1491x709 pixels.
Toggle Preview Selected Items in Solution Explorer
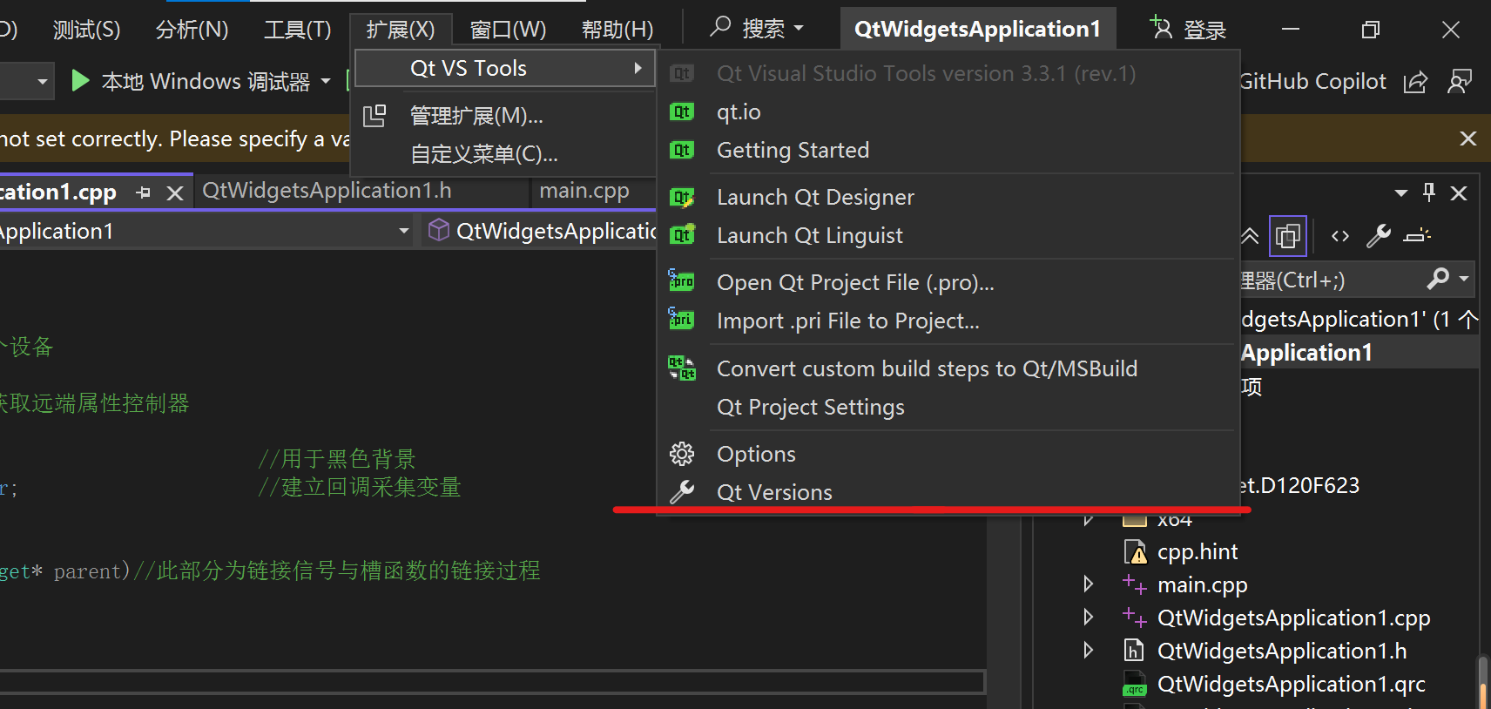tap(1418, 236)
